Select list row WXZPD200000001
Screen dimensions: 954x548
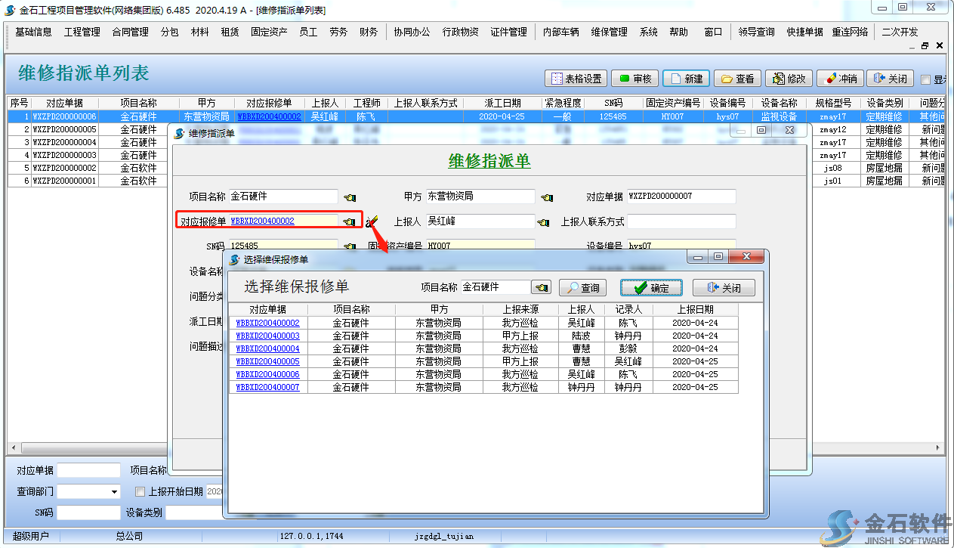tap(64, 181)
